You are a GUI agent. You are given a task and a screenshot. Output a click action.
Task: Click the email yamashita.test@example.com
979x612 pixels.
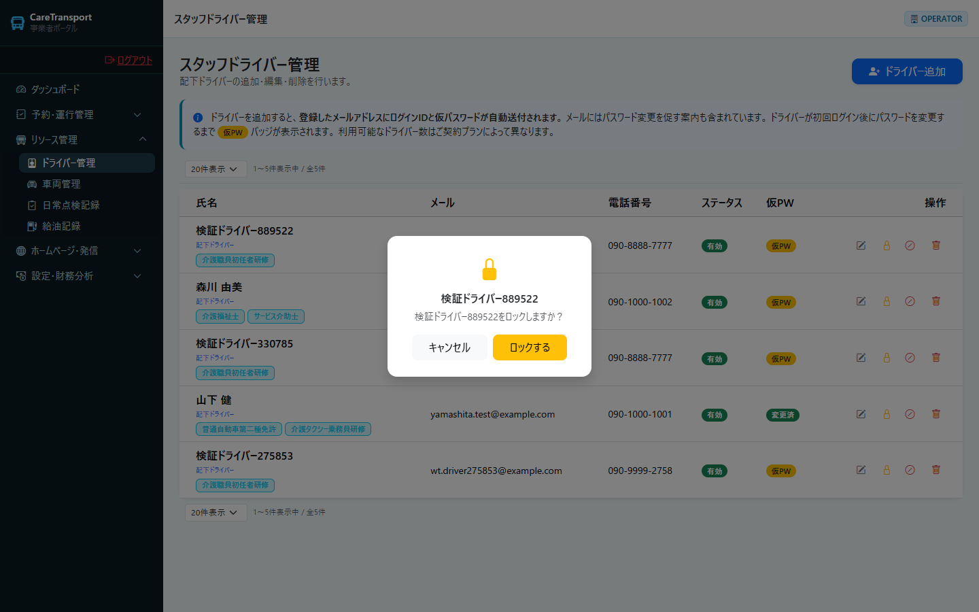click(492, 414)
